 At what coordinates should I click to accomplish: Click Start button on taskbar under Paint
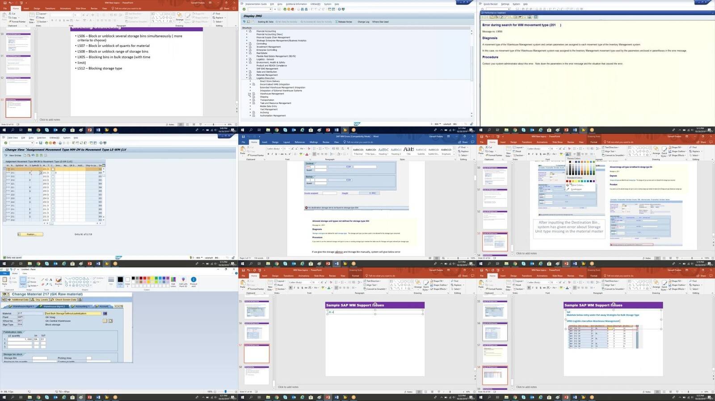point(4,397)
